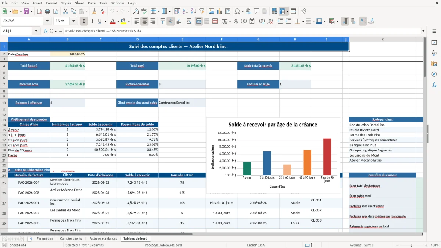Toggle Bold formatting
This screenshot has width=441, height=248.
click(x=84, y=21)
